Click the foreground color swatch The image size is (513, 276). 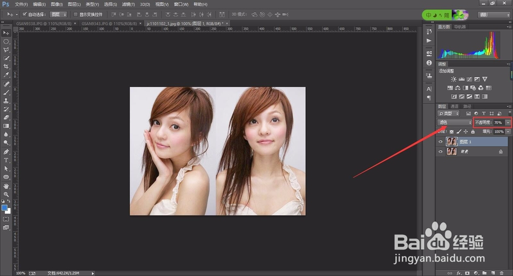pyautogui.click(x=5, y=208)
